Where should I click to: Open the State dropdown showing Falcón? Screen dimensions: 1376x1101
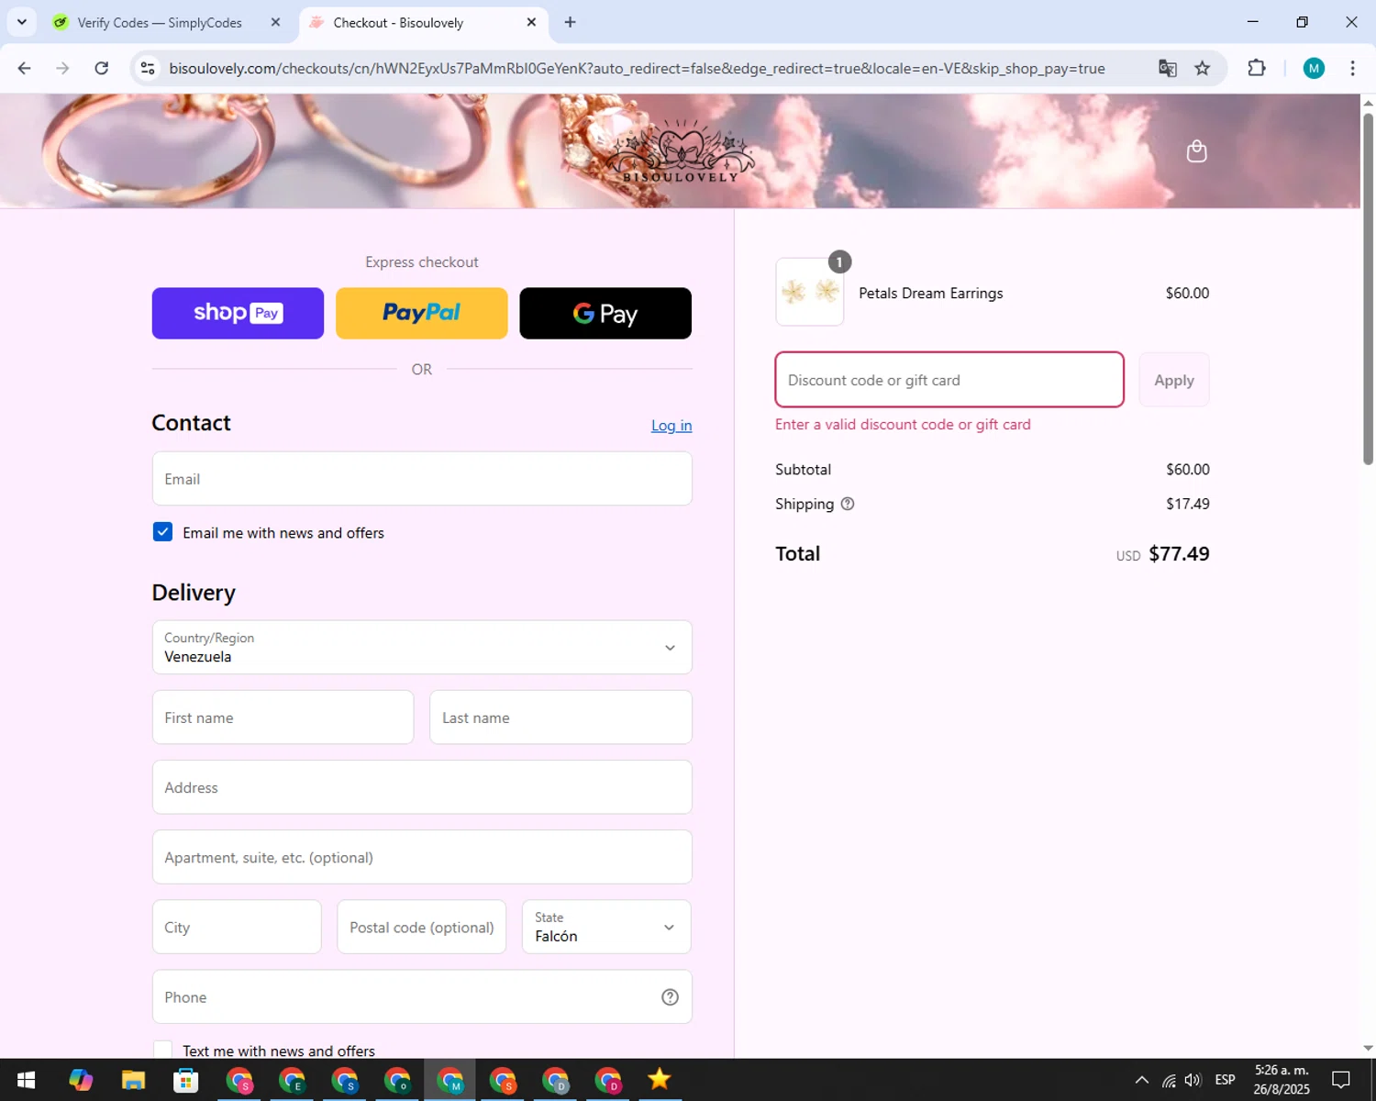tap(606, 927)
